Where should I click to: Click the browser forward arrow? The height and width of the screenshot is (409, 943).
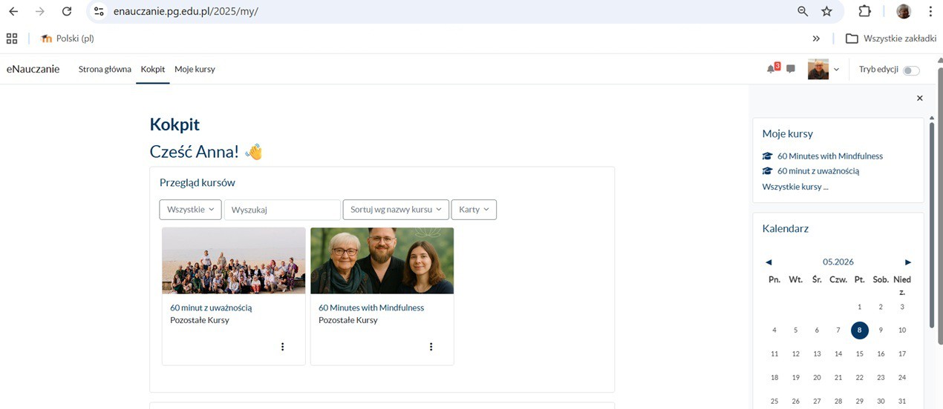pyautogui.click(x=40, y=11)
